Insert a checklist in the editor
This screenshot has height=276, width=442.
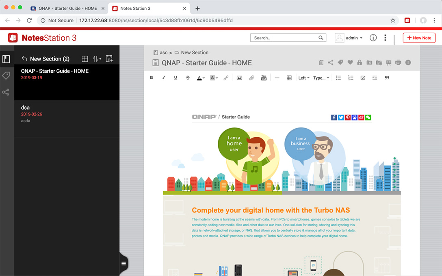click(363, 78)
